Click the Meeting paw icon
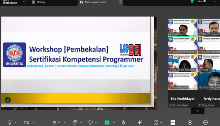The height and width of the screenshot is (126, 220). pos(33,2)
